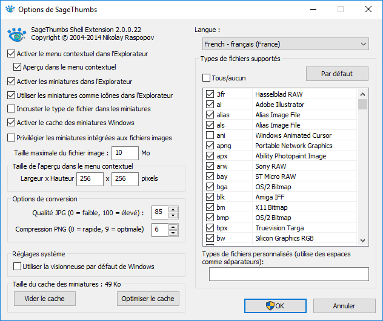Click Optimiser le cache button
Viewport: 383px width, 321px height.
(x=148, y=299)
